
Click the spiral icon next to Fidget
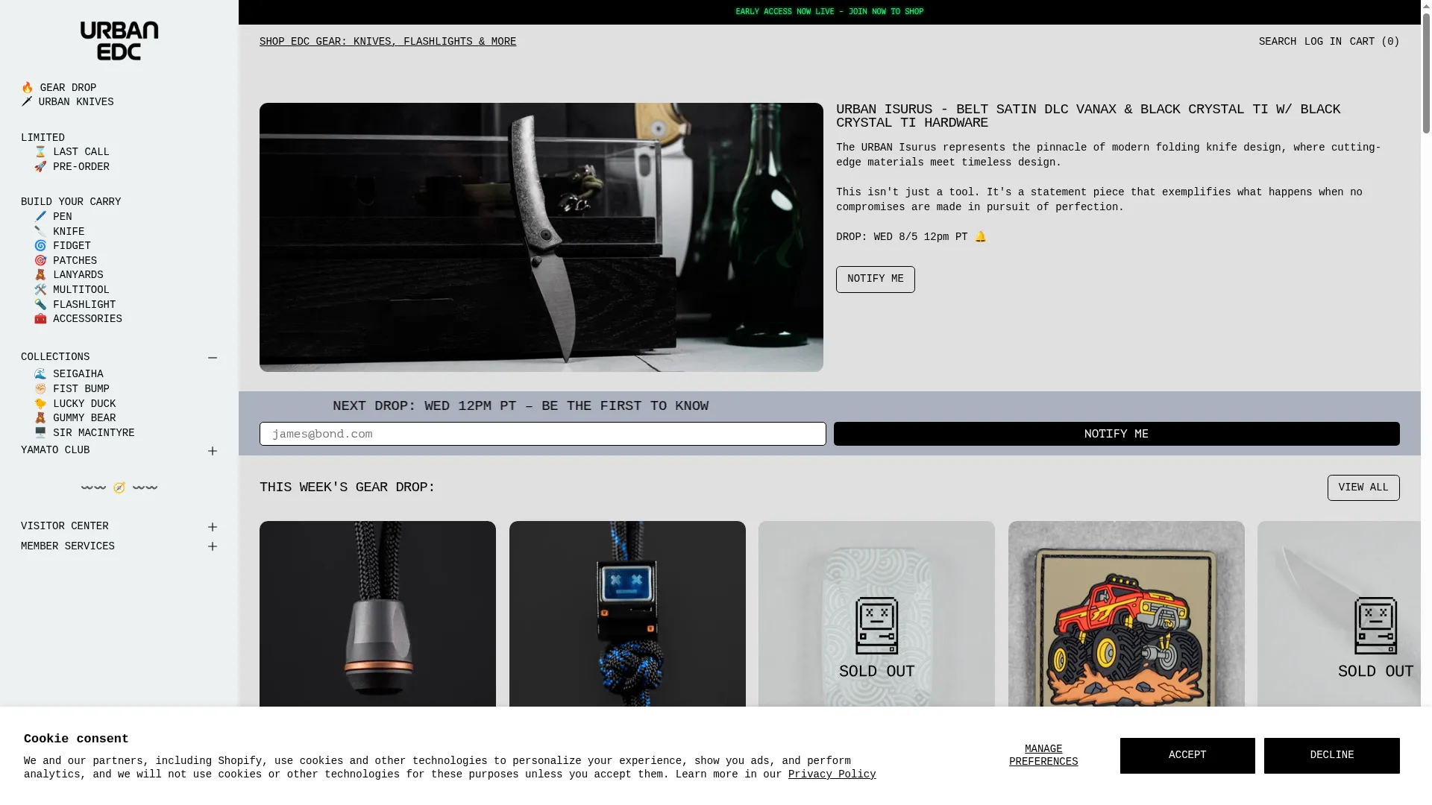coord(40,246)
